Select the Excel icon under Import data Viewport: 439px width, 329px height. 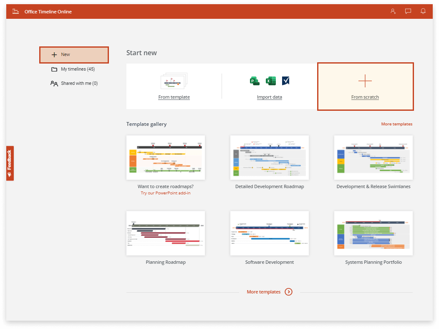(x=270, y=81)
